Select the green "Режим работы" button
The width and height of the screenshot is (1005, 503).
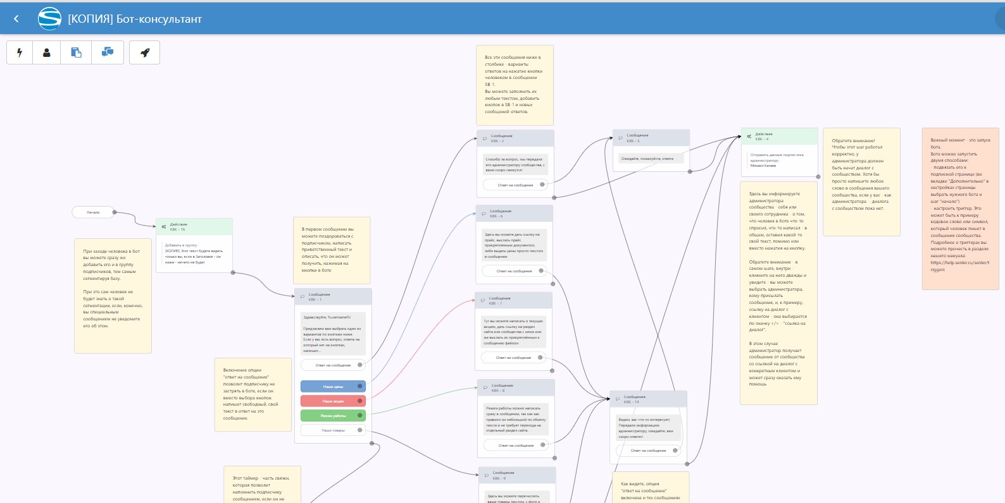(x=333, y=416)
